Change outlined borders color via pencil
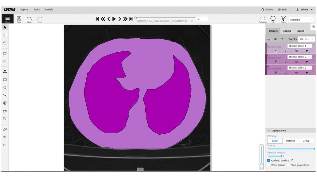This screenshot has width=317, height=178. click(x=292, y=160)
